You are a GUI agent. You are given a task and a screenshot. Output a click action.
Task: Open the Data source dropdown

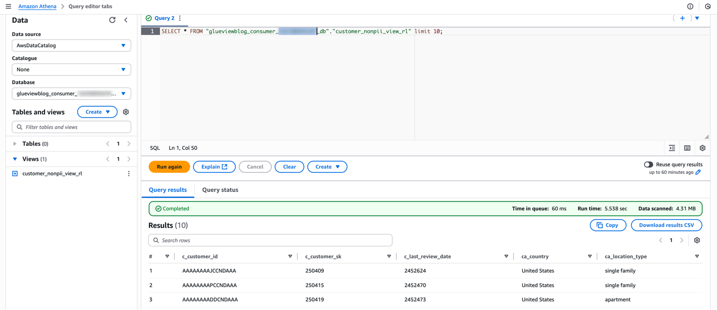point(72,46)
